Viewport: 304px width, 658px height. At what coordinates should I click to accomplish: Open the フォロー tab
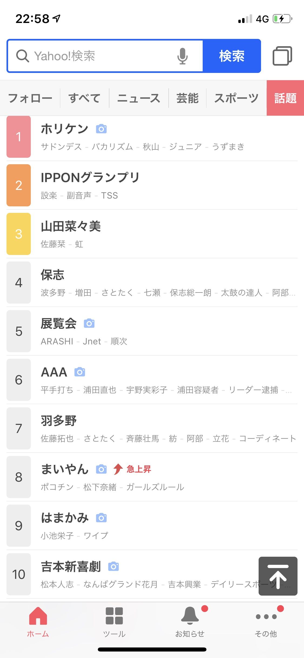click(30, 98)
